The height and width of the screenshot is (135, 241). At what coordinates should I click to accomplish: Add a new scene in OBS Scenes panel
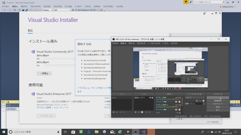tap(114, 112)
